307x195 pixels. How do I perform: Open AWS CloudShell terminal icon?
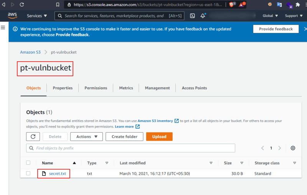tap(192, 16)
